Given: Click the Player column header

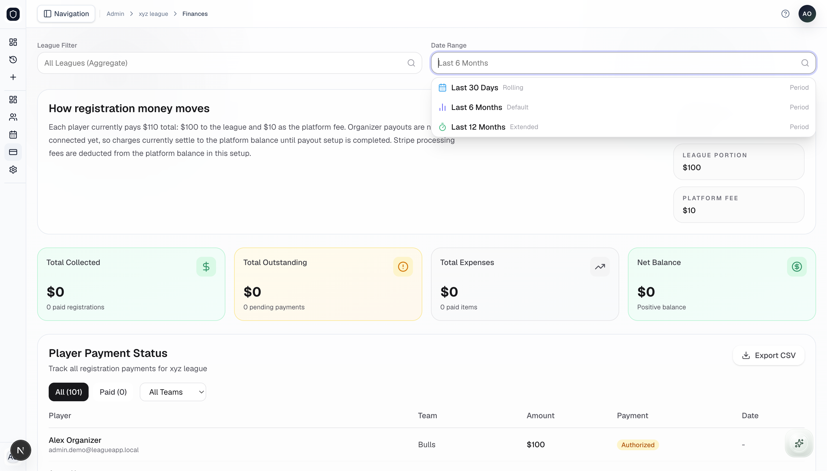Looking at the screenshot, I should click(x=60, y=415).
